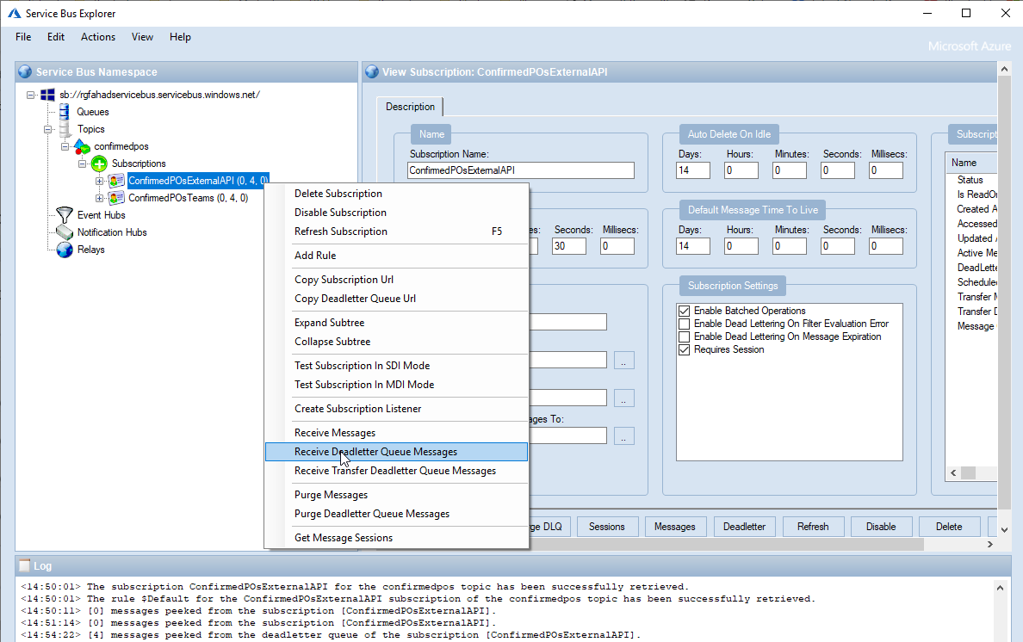Screen dimensions: 1023x642
Task: Choose Purge Deadletter Queue Messages
Action: [x=397, y=514]
